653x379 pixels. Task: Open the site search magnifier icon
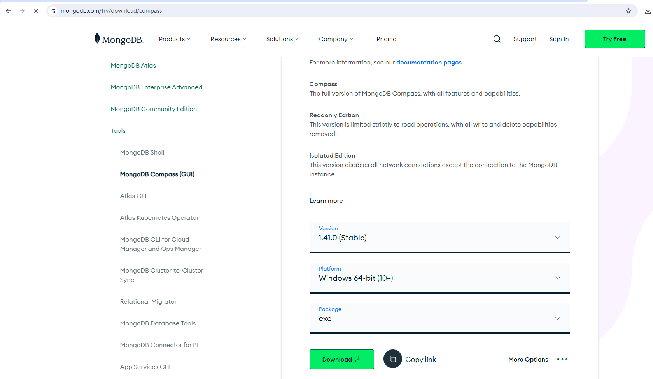click(497, 39)
